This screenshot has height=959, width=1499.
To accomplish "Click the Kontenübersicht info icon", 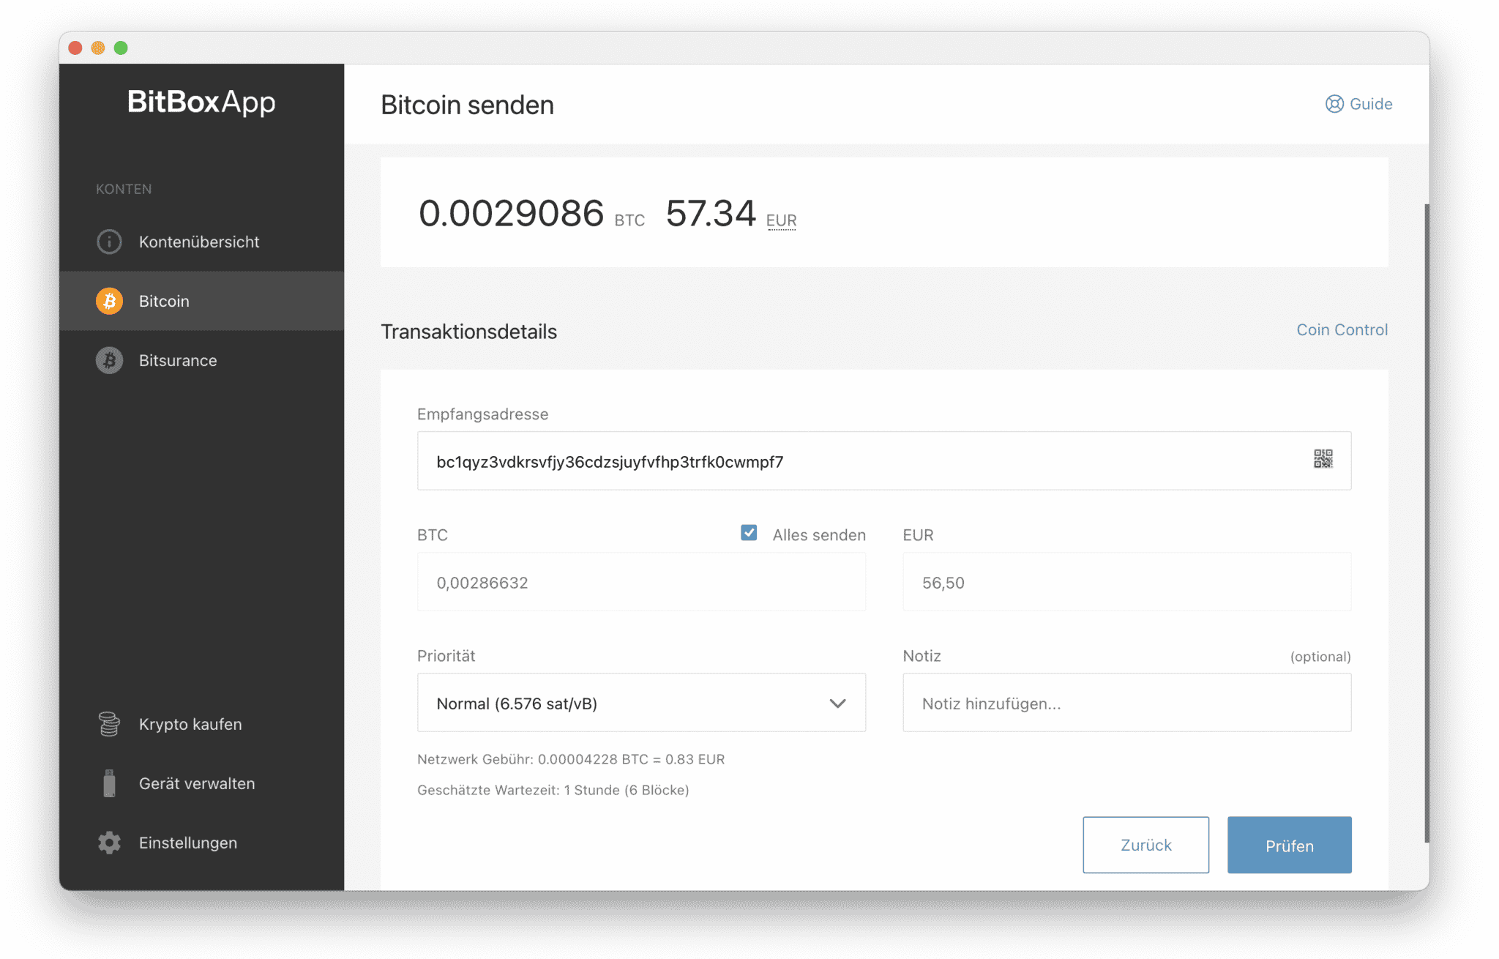I will click(109, 242).
